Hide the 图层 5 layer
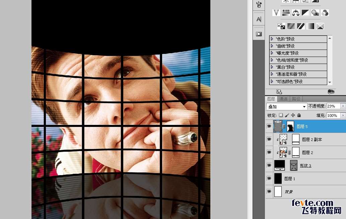Image resolution: width=346 pixels, height=219 pixels. pyautogui.click(x=269, y=126)
